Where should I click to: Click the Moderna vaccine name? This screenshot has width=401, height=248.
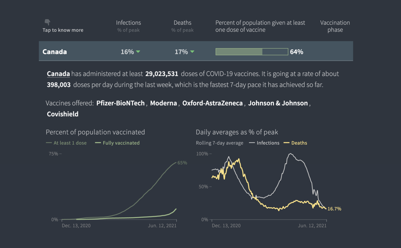(163, 103)
